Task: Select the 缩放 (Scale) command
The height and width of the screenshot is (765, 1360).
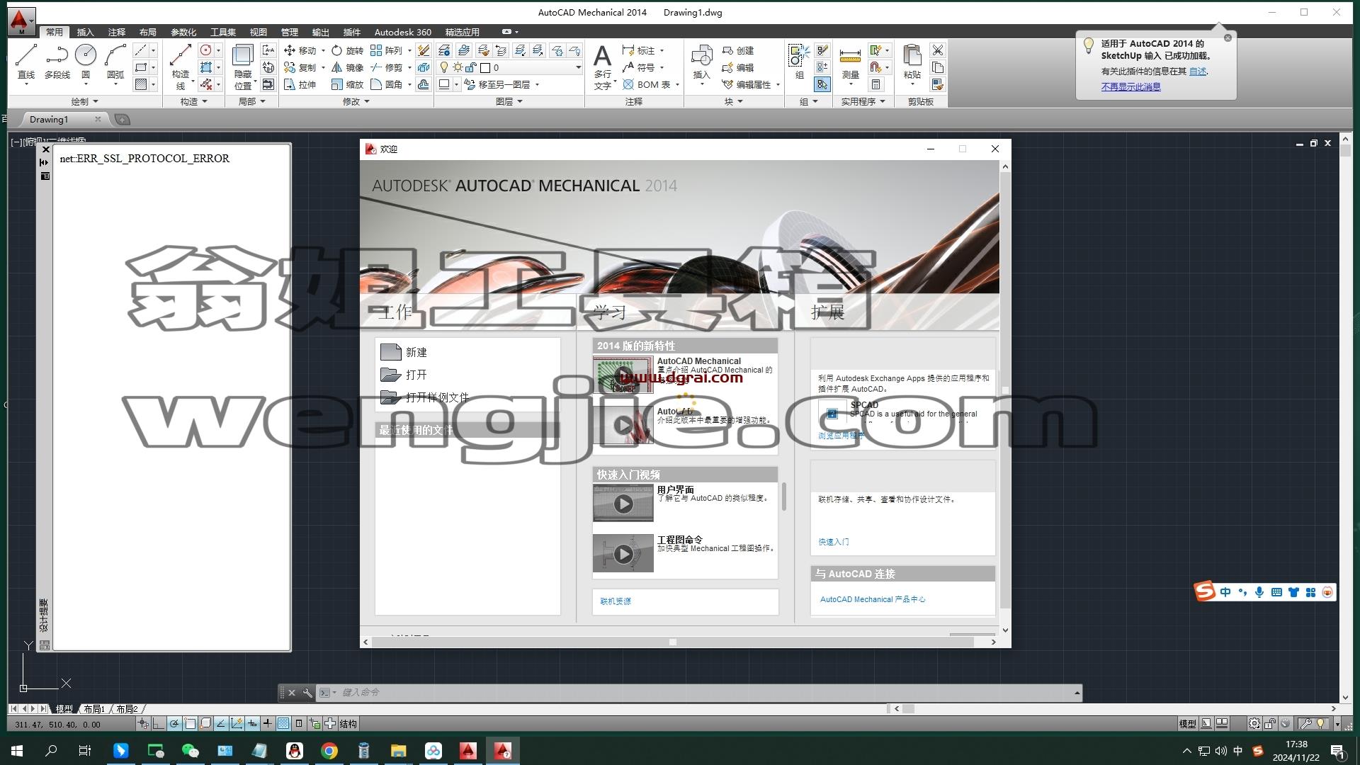Action: pos(347,84)
